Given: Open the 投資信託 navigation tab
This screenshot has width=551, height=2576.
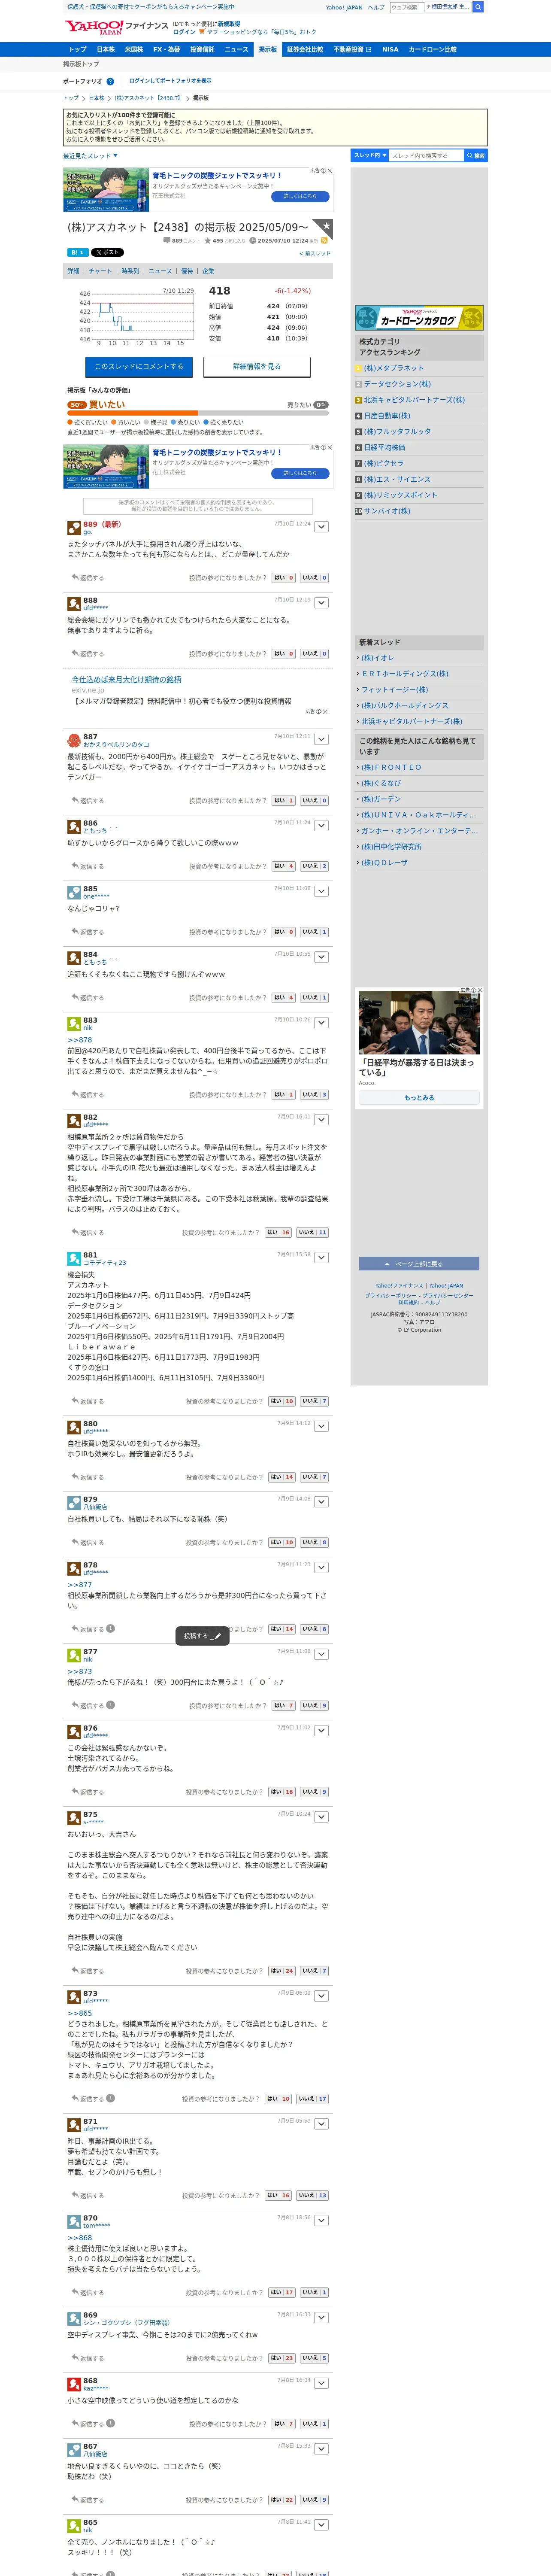Looking at the screenshot, I should 202,49.
